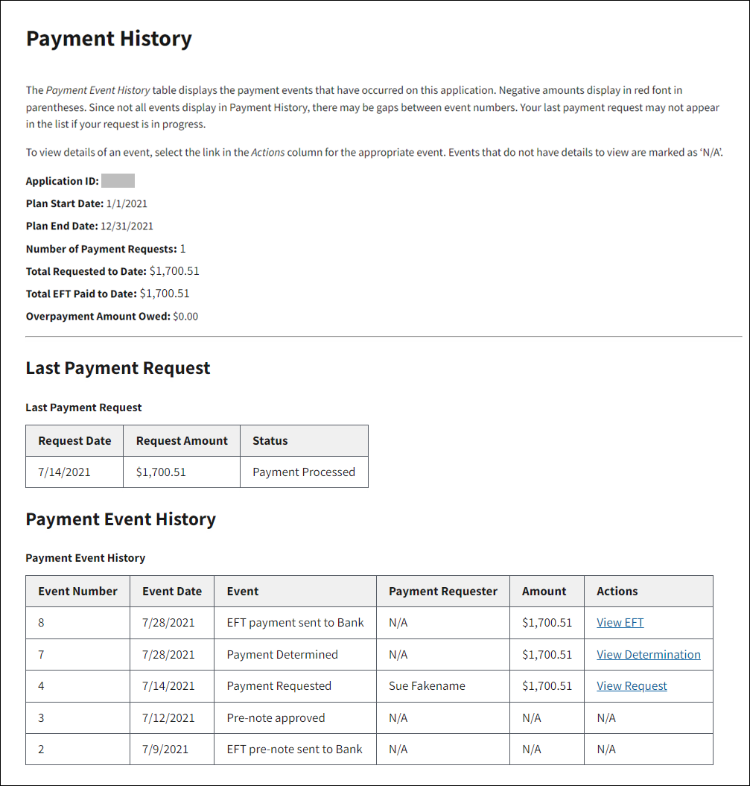Image resolution: width=750 pixels, height=786 pixels.
Task: Click the Sue Fakename requester cell
Action: (427, 686)
